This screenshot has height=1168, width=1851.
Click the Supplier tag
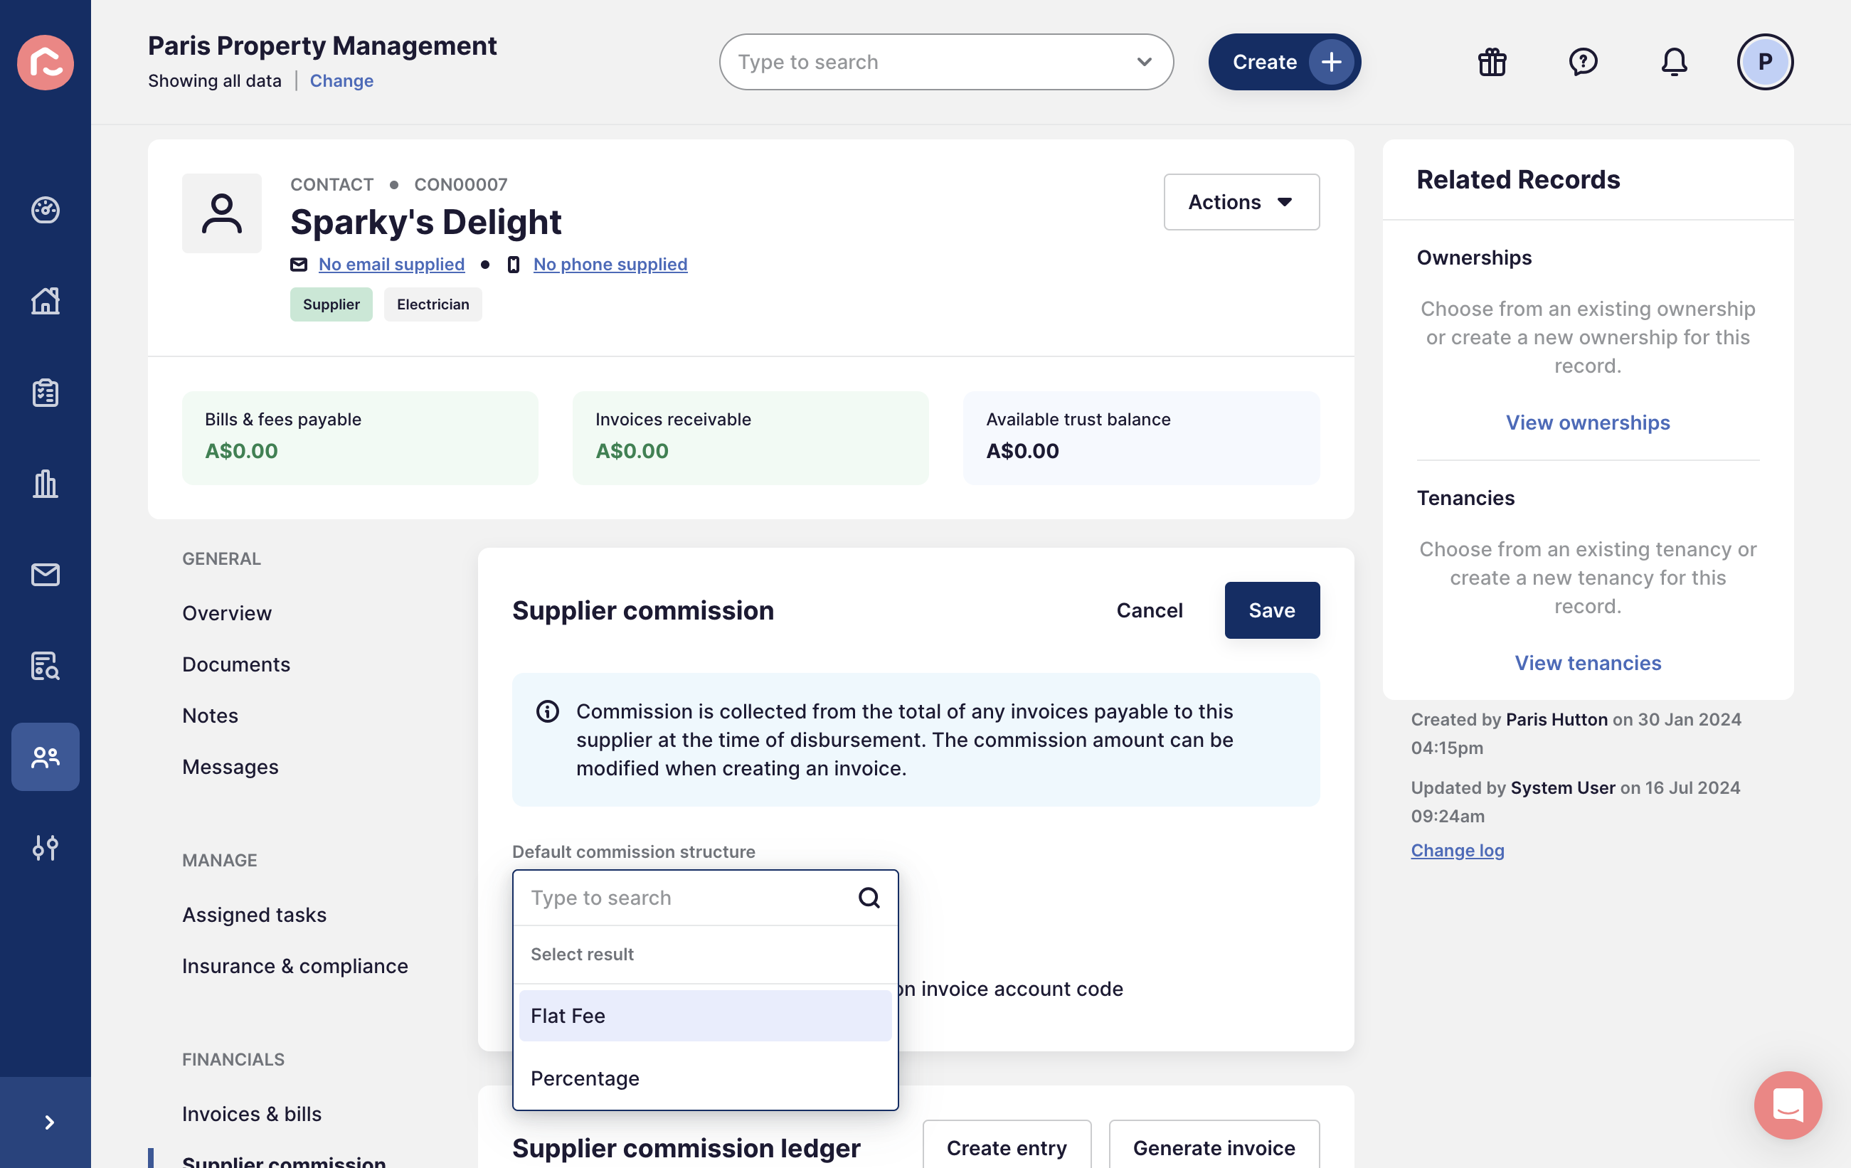pyautogui.click(x=332, y=304)
